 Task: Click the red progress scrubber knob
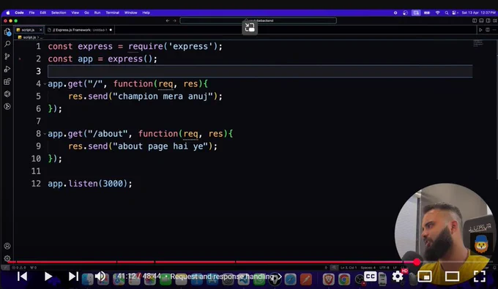pyautogui.click(x=417, y=262)
